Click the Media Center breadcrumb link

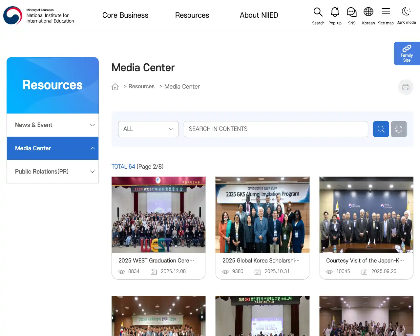coord(182,87)
